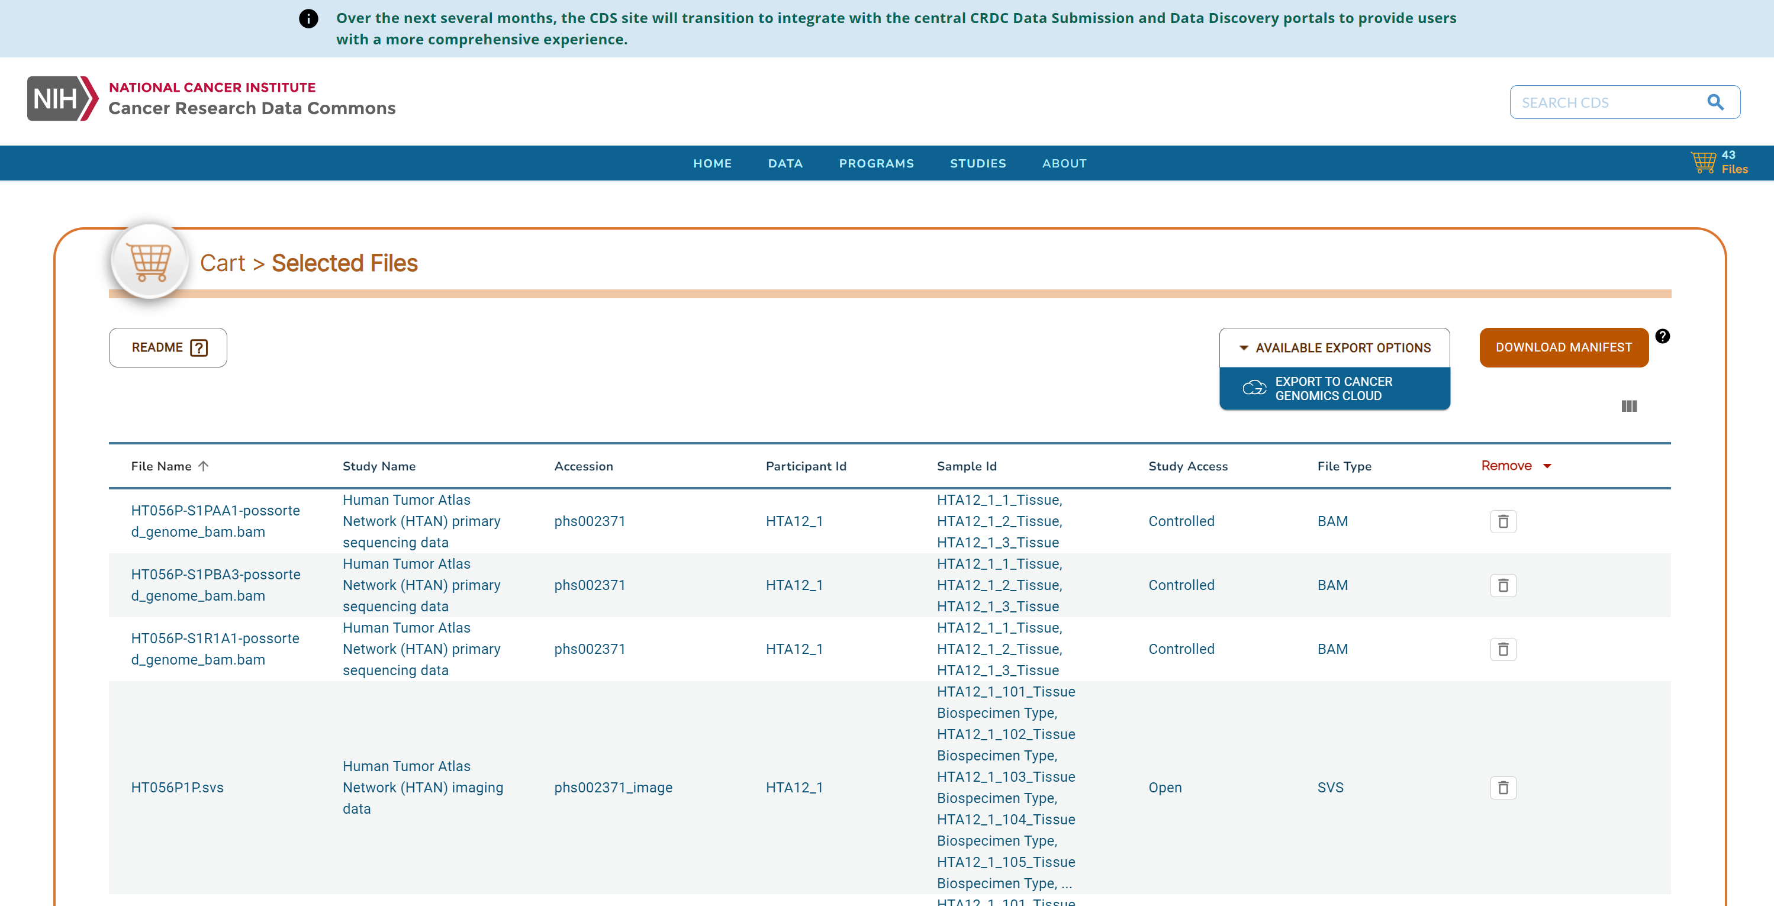
Task: Go to the STUDIES navigation tab
Action: pos(977,164)
